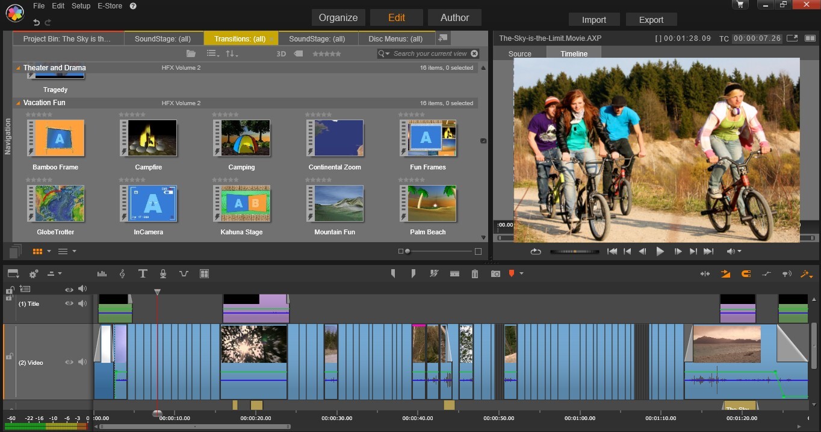Viewport: 821px width, 432px height.
Task: Open the E-Store menu
Action: click(110, 6)
